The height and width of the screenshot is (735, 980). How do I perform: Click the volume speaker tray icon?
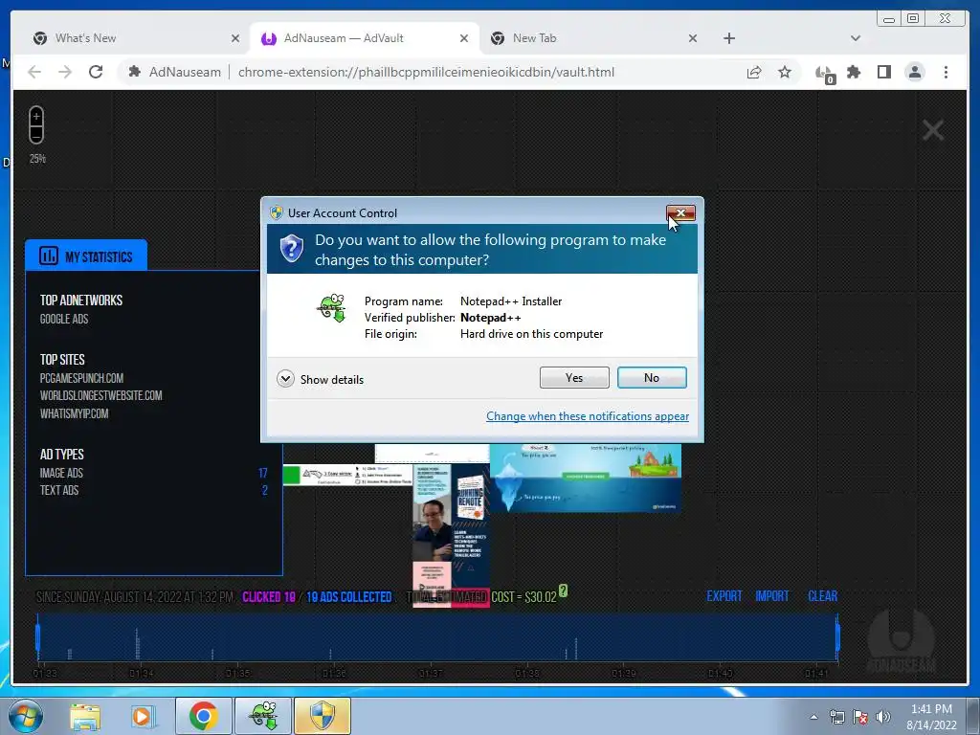pos(883,717)
